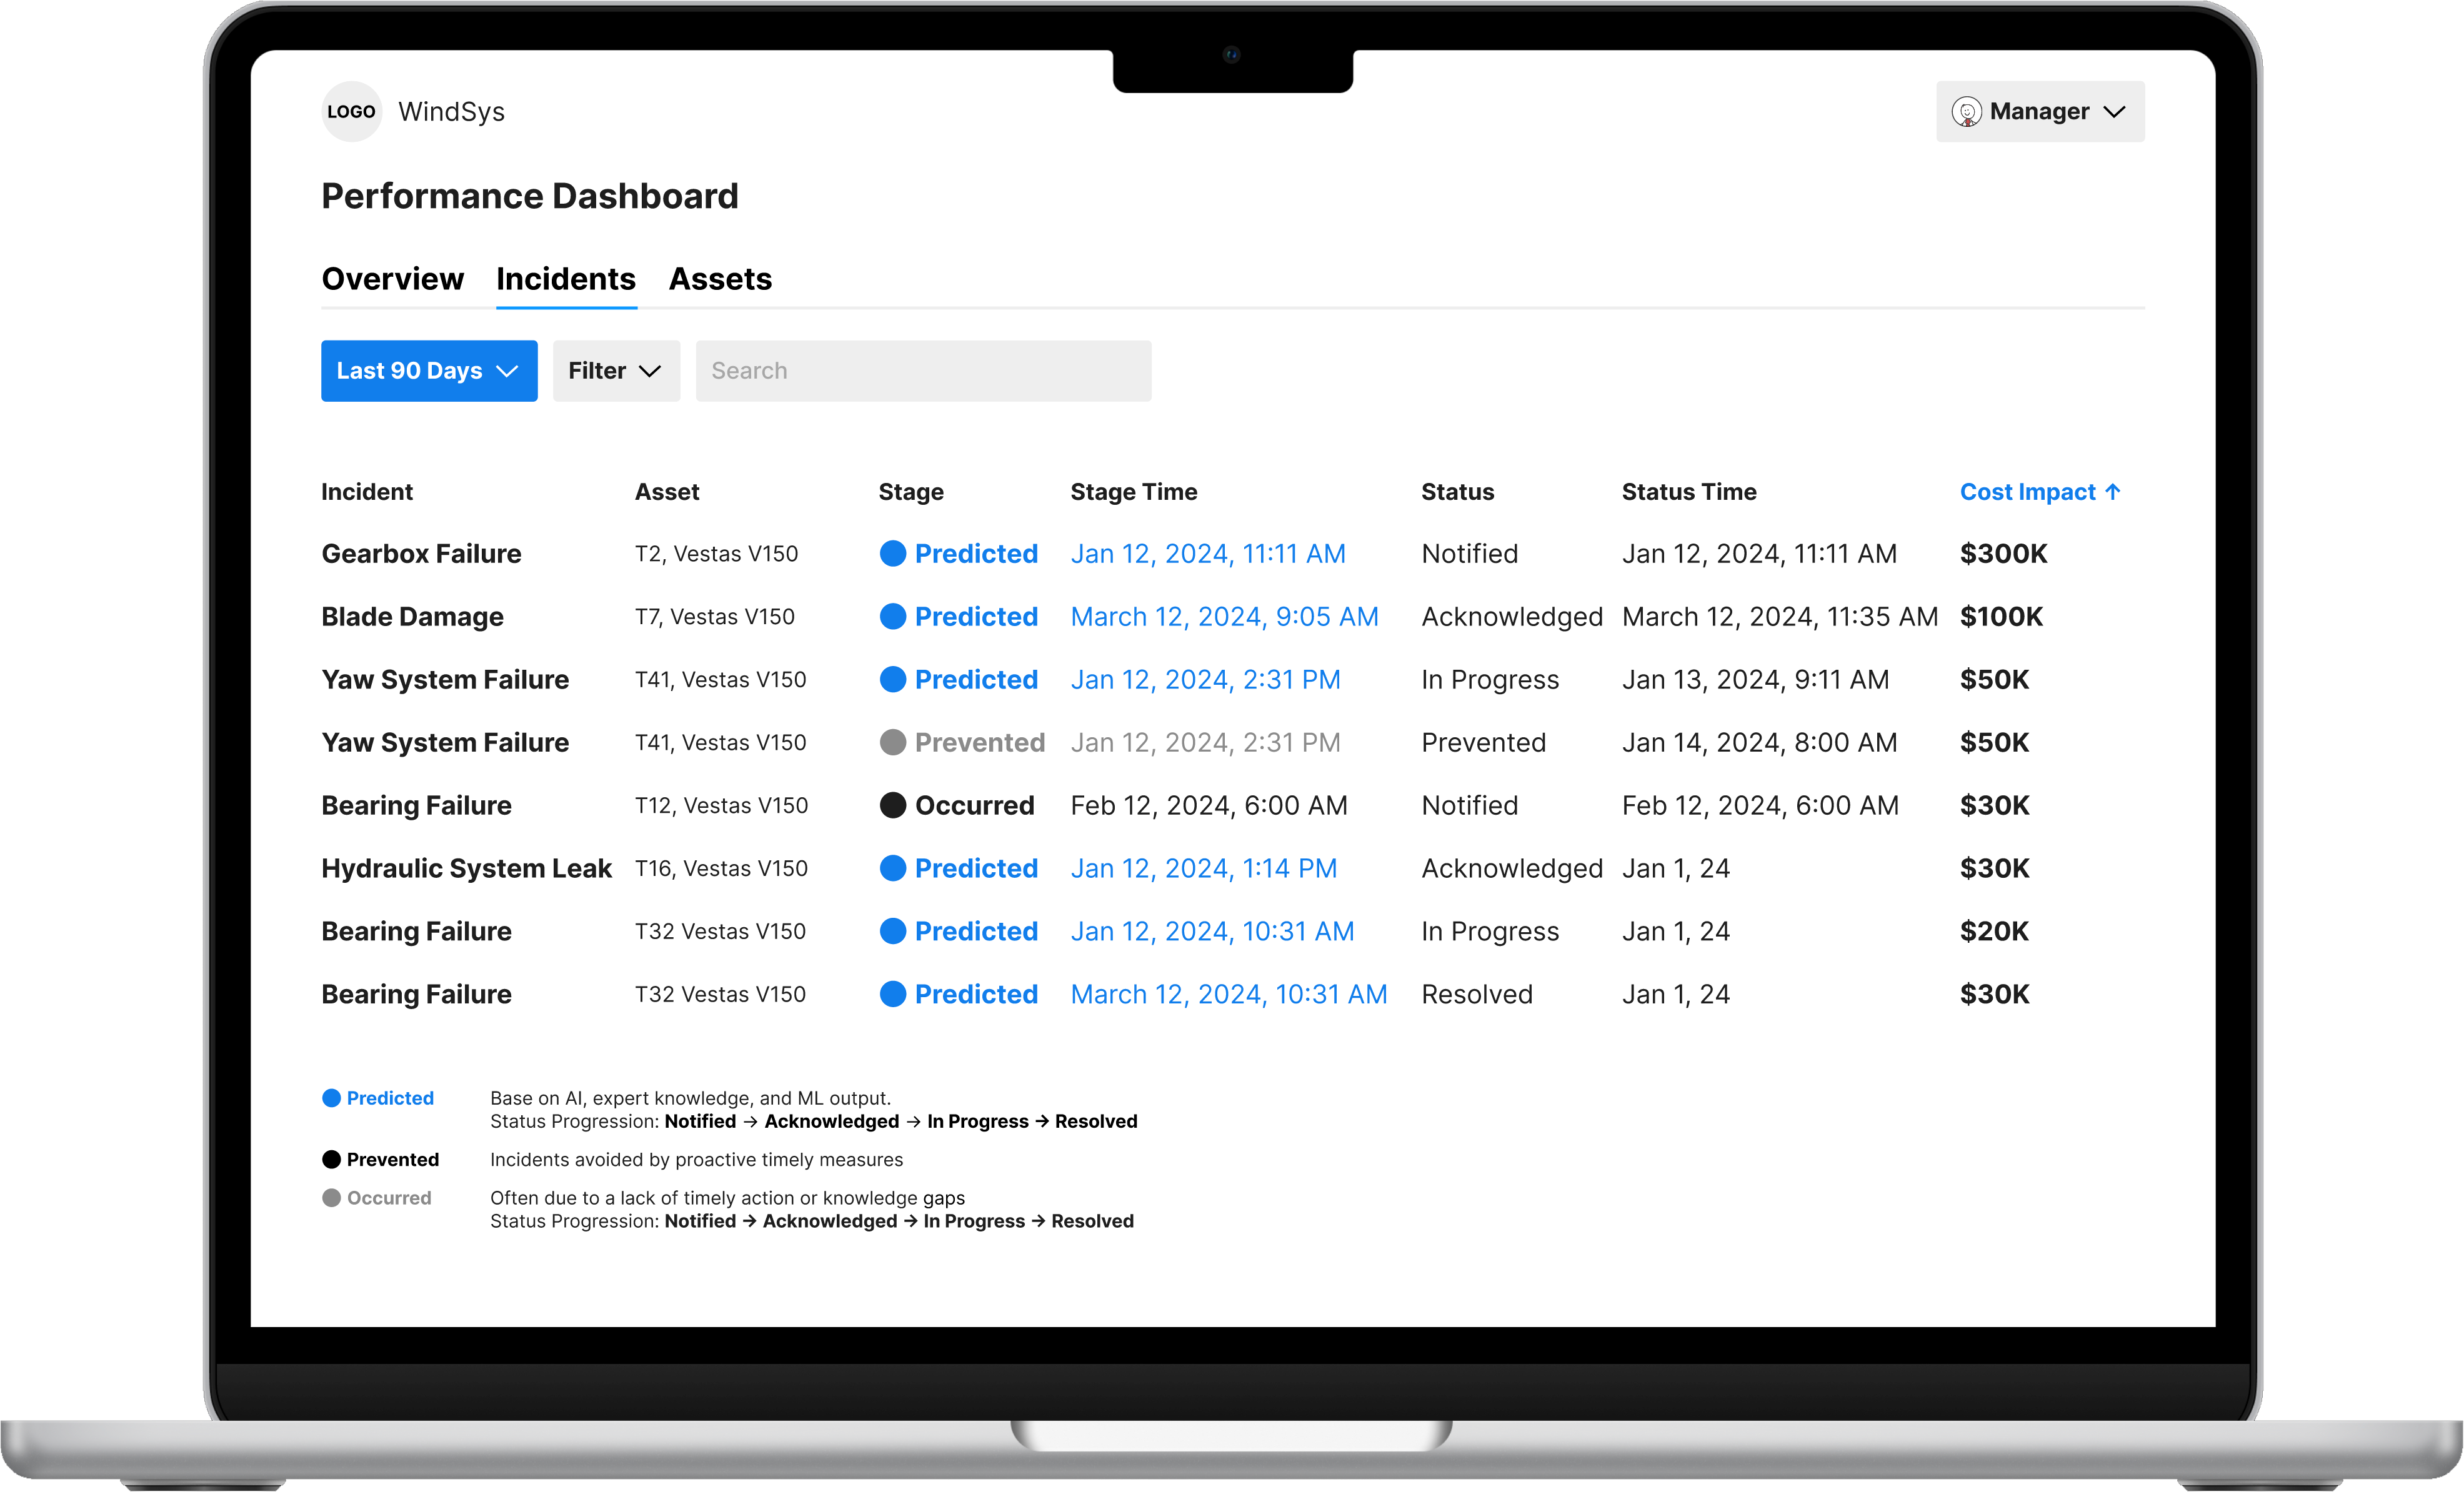Click the Cost Impact sort arrow icon
This screenshot has width=2464, height=1492.
coord(2113,492)
